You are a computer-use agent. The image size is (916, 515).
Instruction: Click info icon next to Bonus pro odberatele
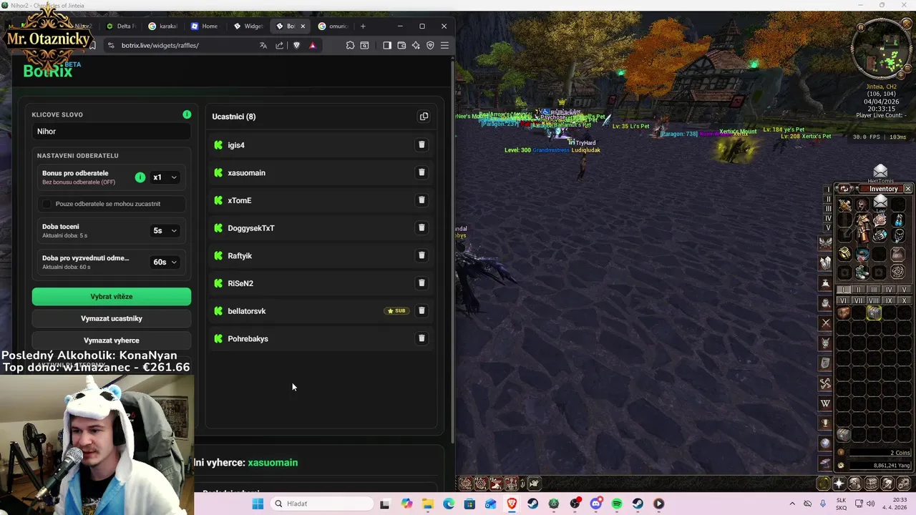(x=140, y=177)
